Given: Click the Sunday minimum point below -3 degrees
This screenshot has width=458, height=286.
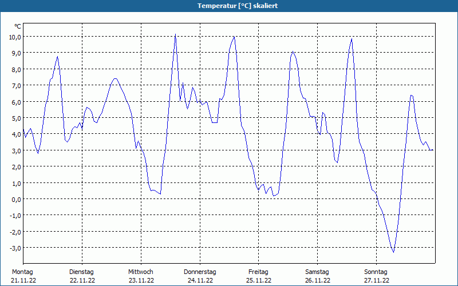Looking at the screenshot, I should tap(393, 252).
